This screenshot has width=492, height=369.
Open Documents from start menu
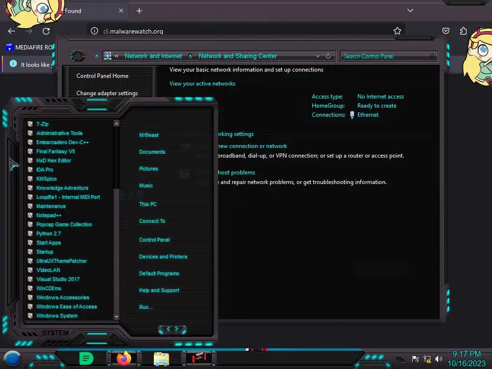[x=152, y=152]
